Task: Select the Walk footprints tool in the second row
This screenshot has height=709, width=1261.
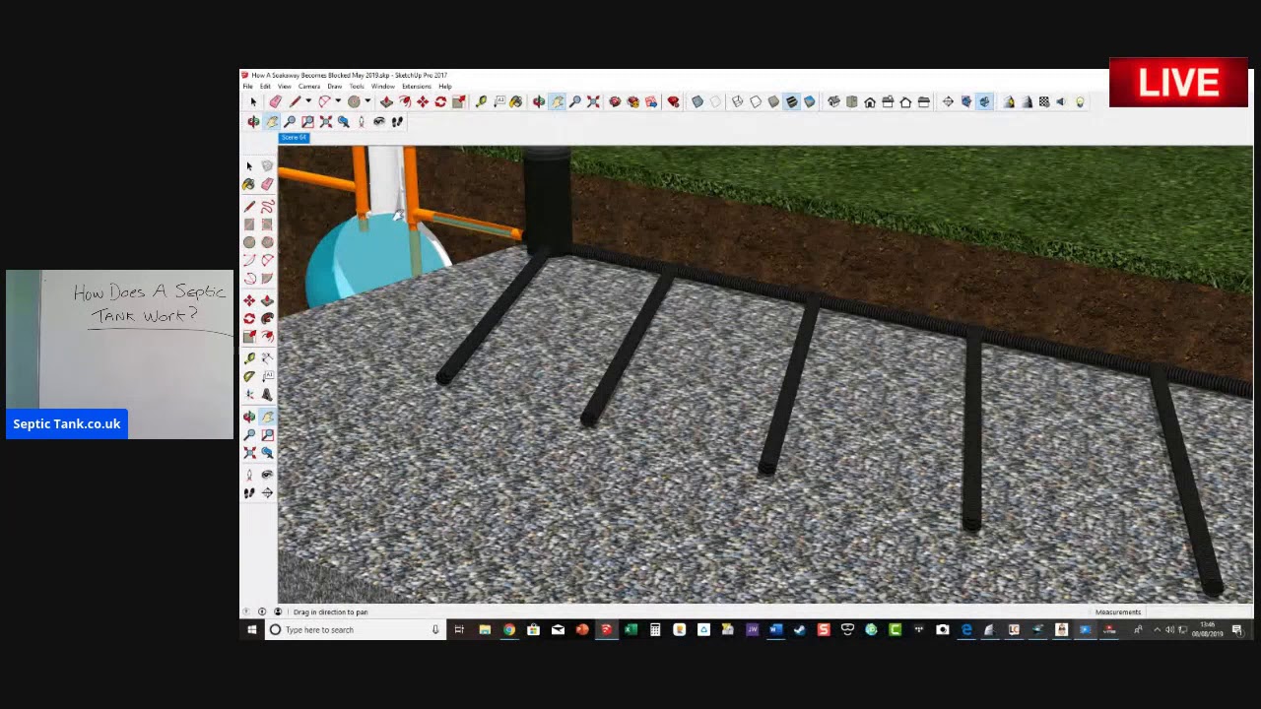Action: (x=397, y=121)
